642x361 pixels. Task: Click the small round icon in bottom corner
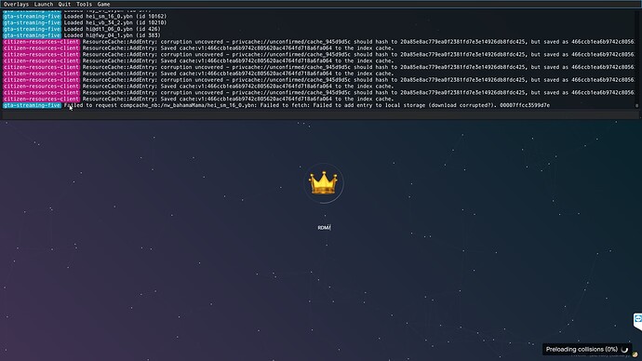635,354
